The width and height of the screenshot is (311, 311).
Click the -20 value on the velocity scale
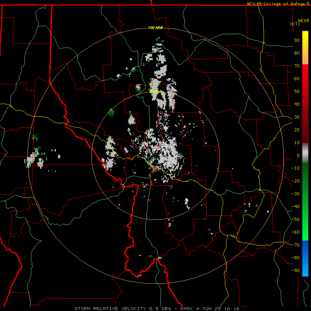click(x=295, y=181)
